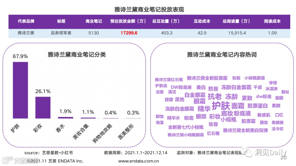Viewport: 296px width, 166px height.
Task: Click the 0.4% data label
Action: [x=111, y=113]
